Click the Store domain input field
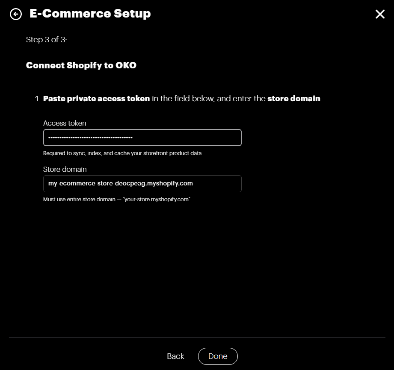 tap(142, 184)
